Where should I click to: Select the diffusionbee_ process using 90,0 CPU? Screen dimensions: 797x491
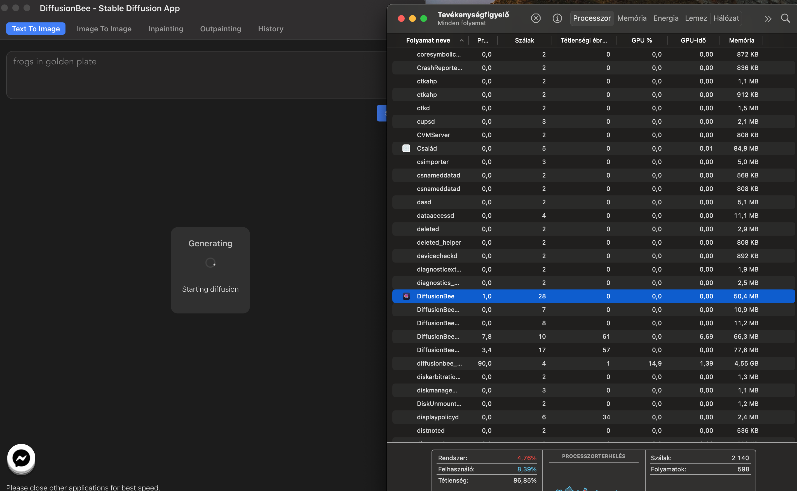coord(439,363)
